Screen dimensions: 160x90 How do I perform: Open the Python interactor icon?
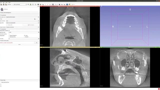(x=69, y=4)
